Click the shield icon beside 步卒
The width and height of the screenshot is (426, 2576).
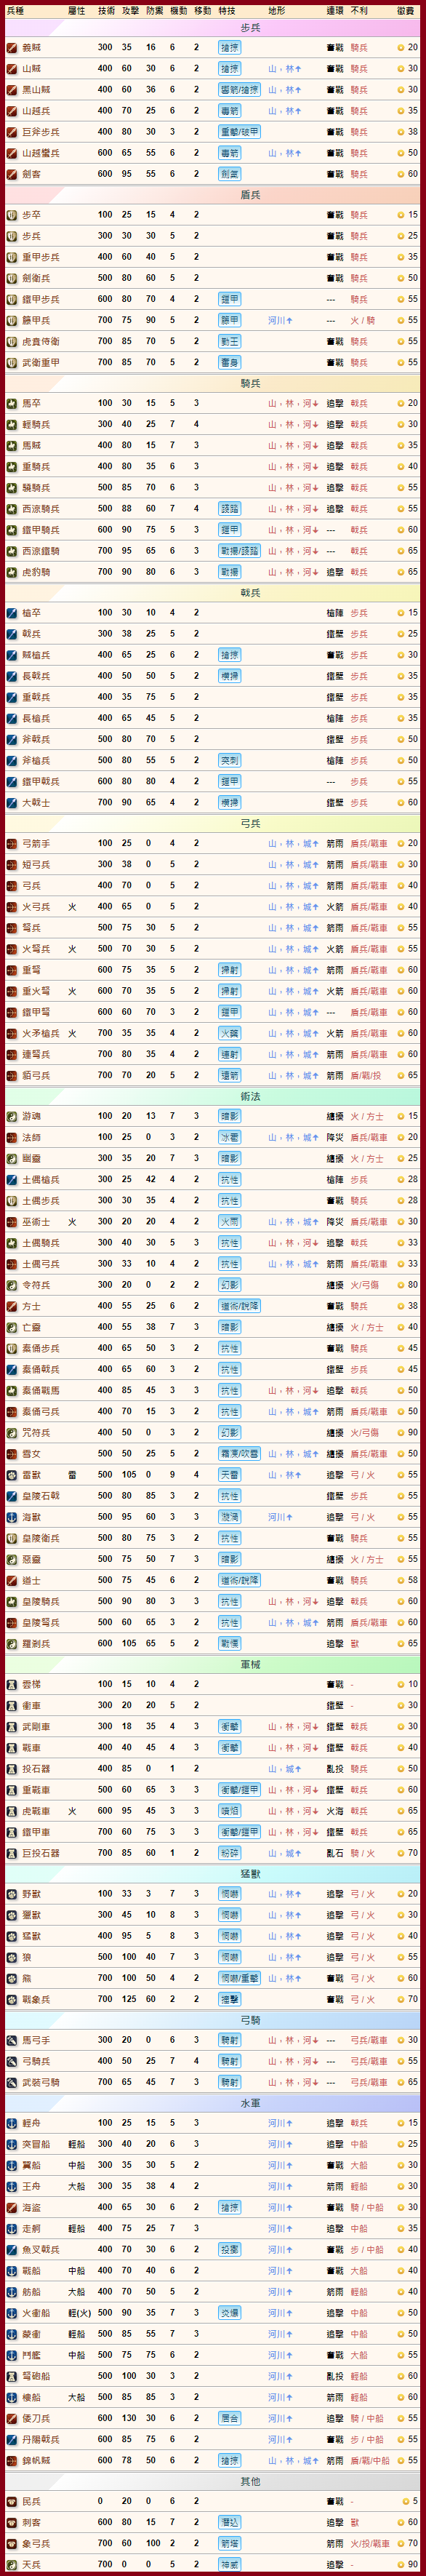12,215
